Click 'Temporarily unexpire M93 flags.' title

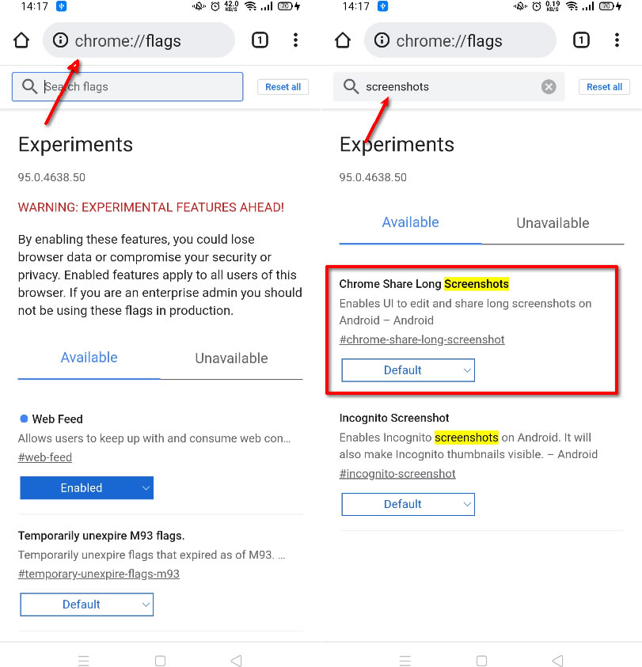101,536
